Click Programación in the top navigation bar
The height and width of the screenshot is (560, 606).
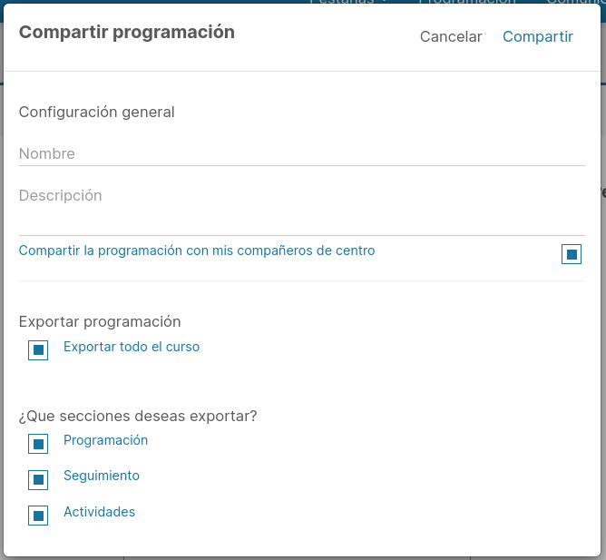tap(467, 3)
